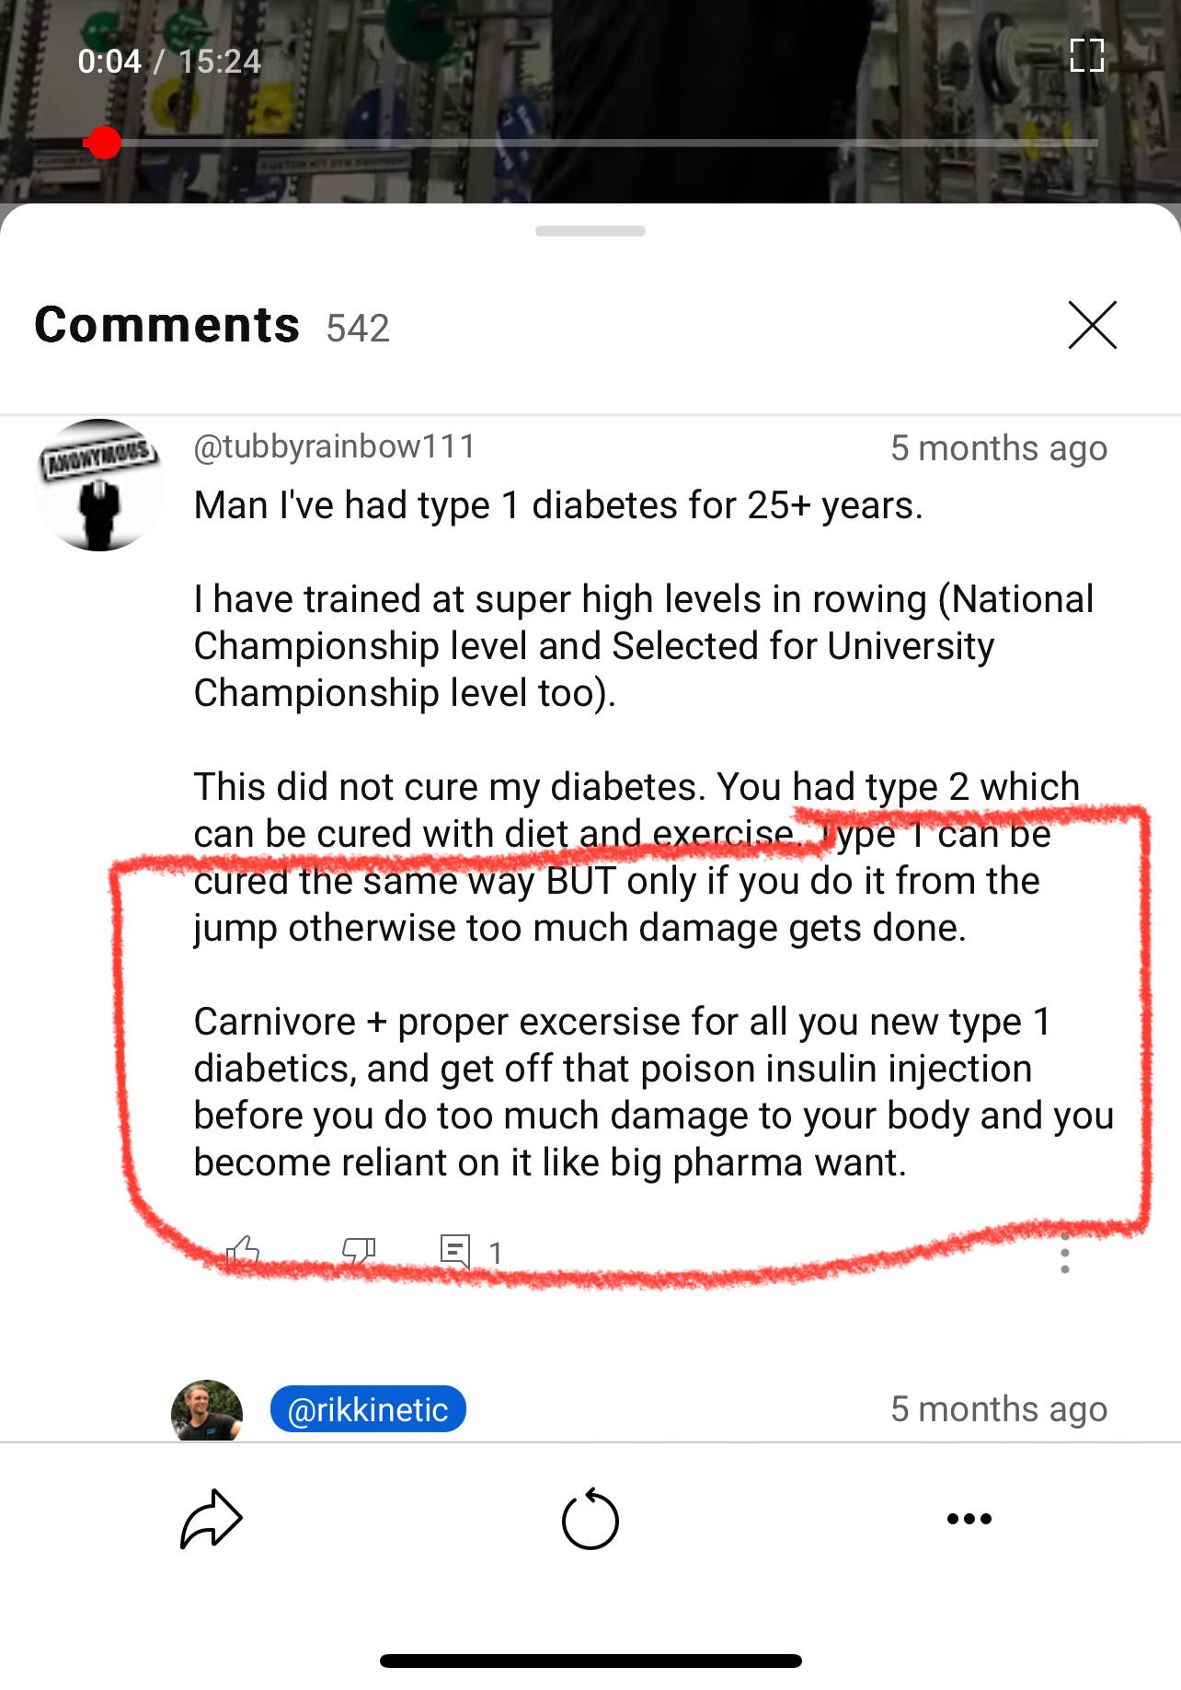Open @tubbyrainbow111 channel link
Image resolution: width=1181 pixels, height=1690 pixels.
tap(335, 446)
